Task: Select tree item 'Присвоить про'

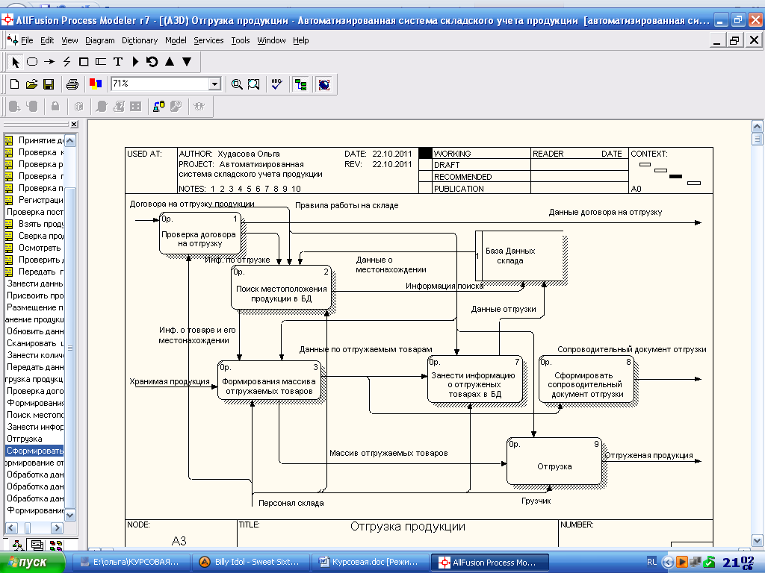Action: coord(34,295)
